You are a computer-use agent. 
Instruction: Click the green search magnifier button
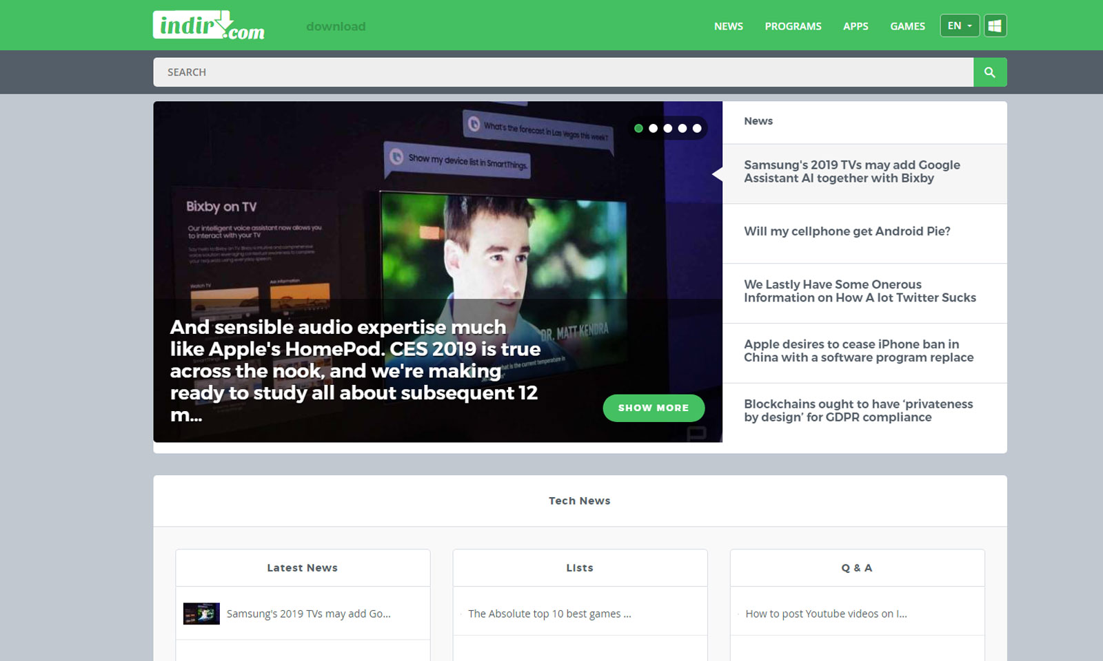click(990, 72)
